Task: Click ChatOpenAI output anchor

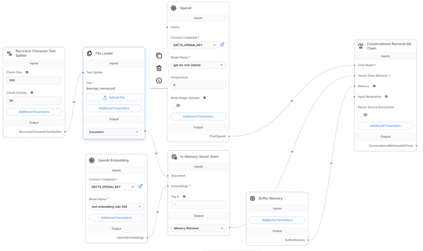Action: coord(229,136)
